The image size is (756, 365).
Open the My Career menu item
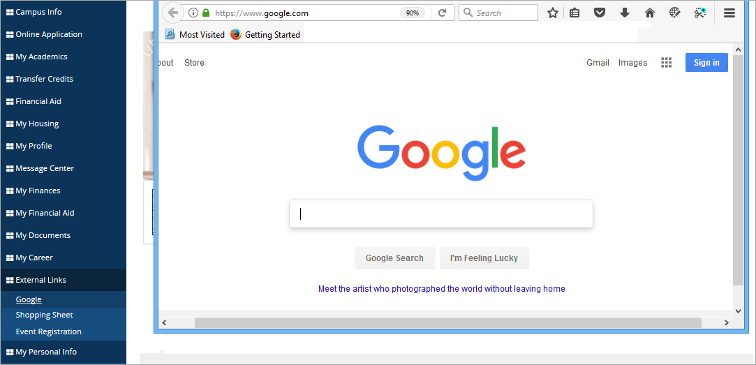pyautogui.click(x=63, y=258)
